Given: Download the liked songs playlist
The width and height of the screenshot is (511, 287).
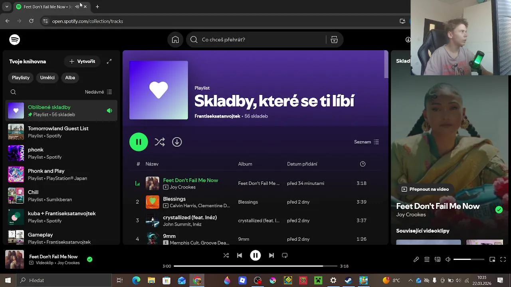Looking at the screenshot, I should (177, 142).
